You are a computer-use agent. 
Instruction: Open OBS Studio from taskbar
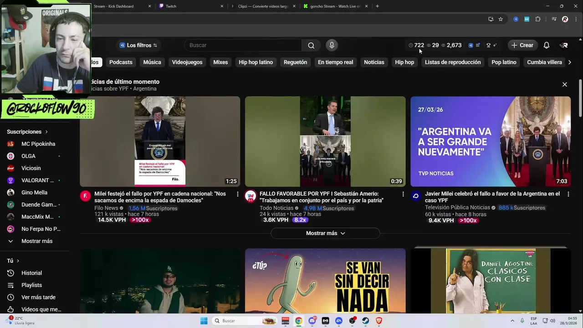pos(352,321)
